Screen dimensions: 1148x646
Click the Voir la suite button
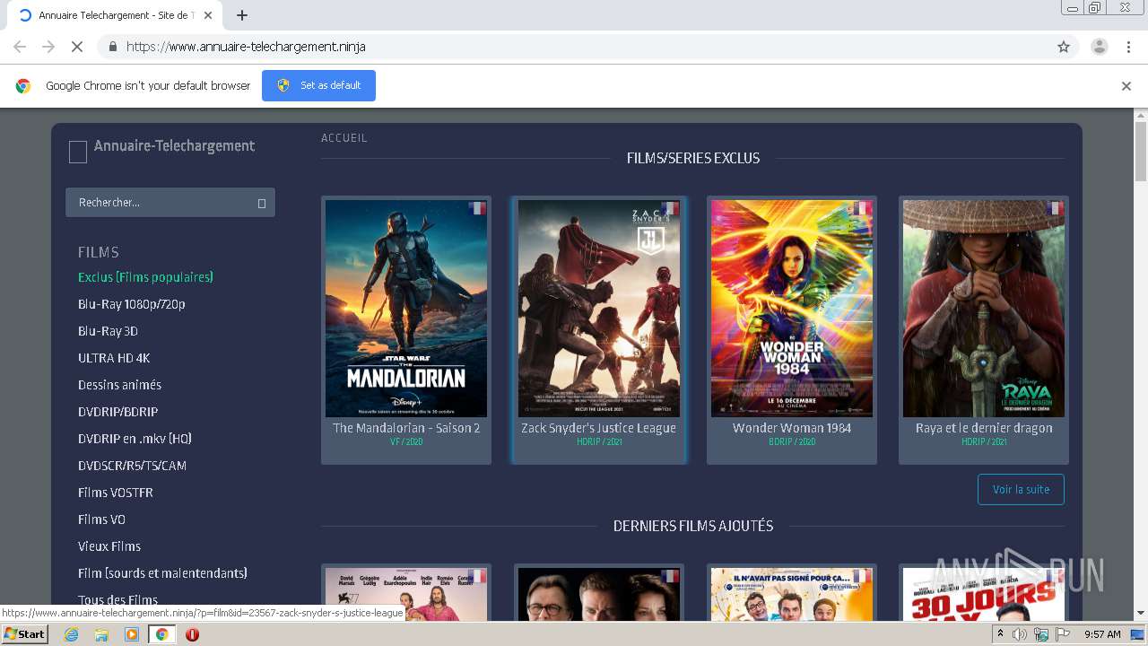[x=1021, y=490]
